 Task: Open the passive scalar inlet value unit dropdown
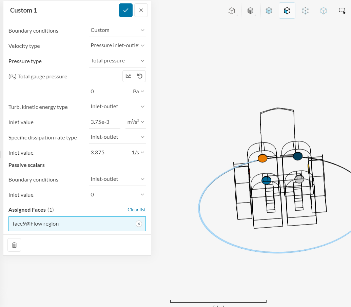point(142,195)
